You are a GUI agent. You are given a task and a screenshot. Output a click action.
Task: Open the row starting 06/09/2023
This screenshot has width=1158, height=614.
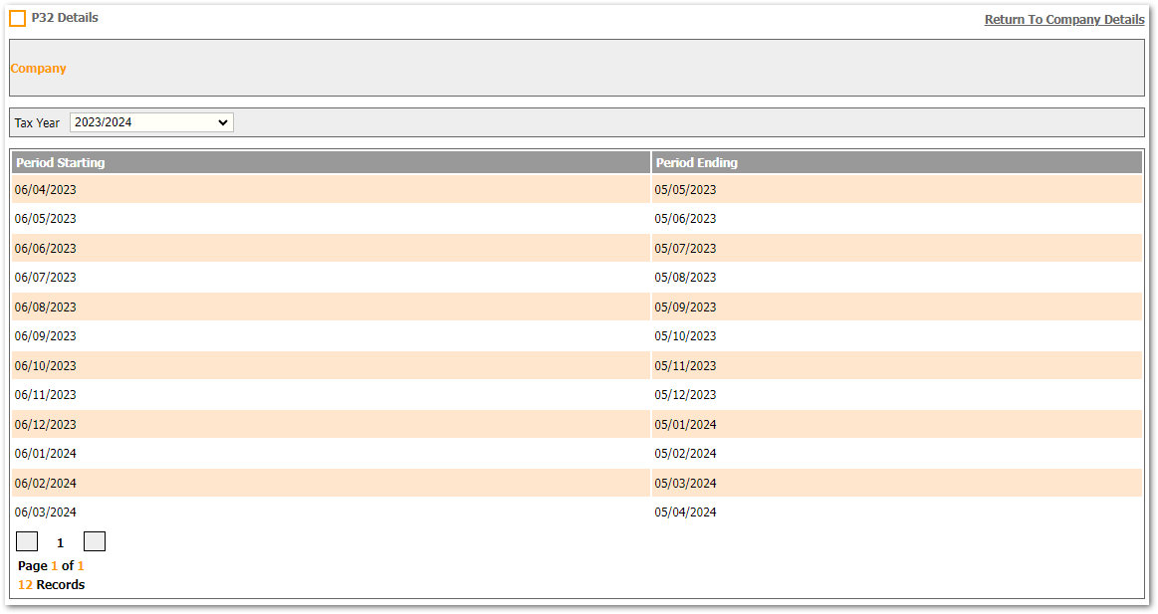pyautogui.click(x=45, y=336)
